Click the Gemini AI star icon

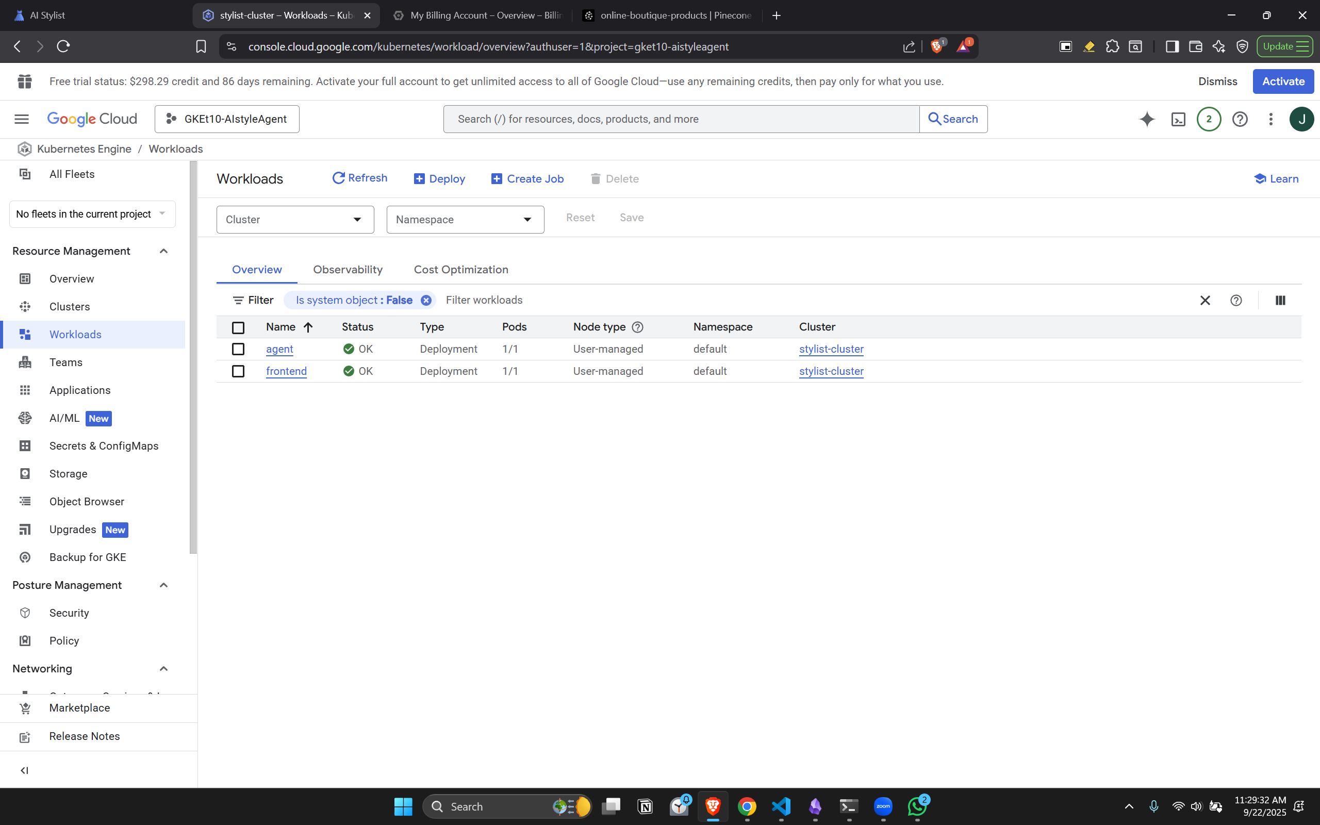1147,119
